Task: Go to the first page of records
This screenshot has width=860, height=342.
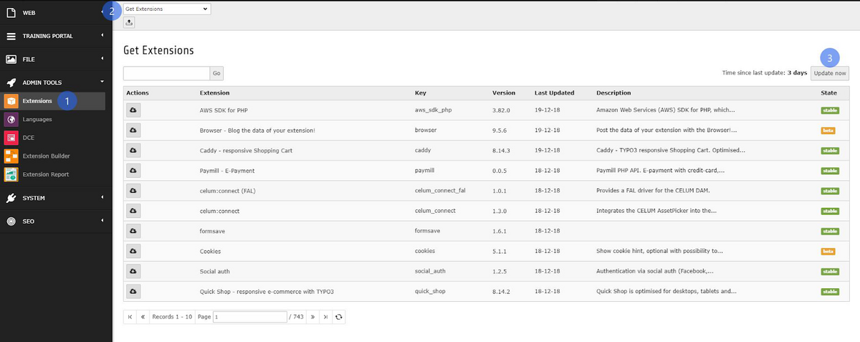Action: coord(130,316)
